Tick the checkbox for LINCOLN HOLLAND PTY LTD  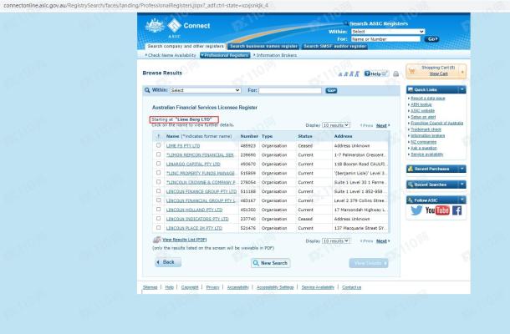tap(158, 210)
